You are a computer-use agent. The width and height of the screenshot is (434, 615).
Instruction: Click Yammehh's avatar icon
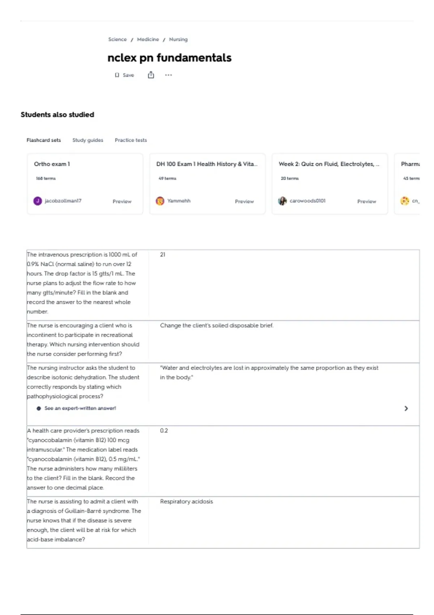[160, 201]
